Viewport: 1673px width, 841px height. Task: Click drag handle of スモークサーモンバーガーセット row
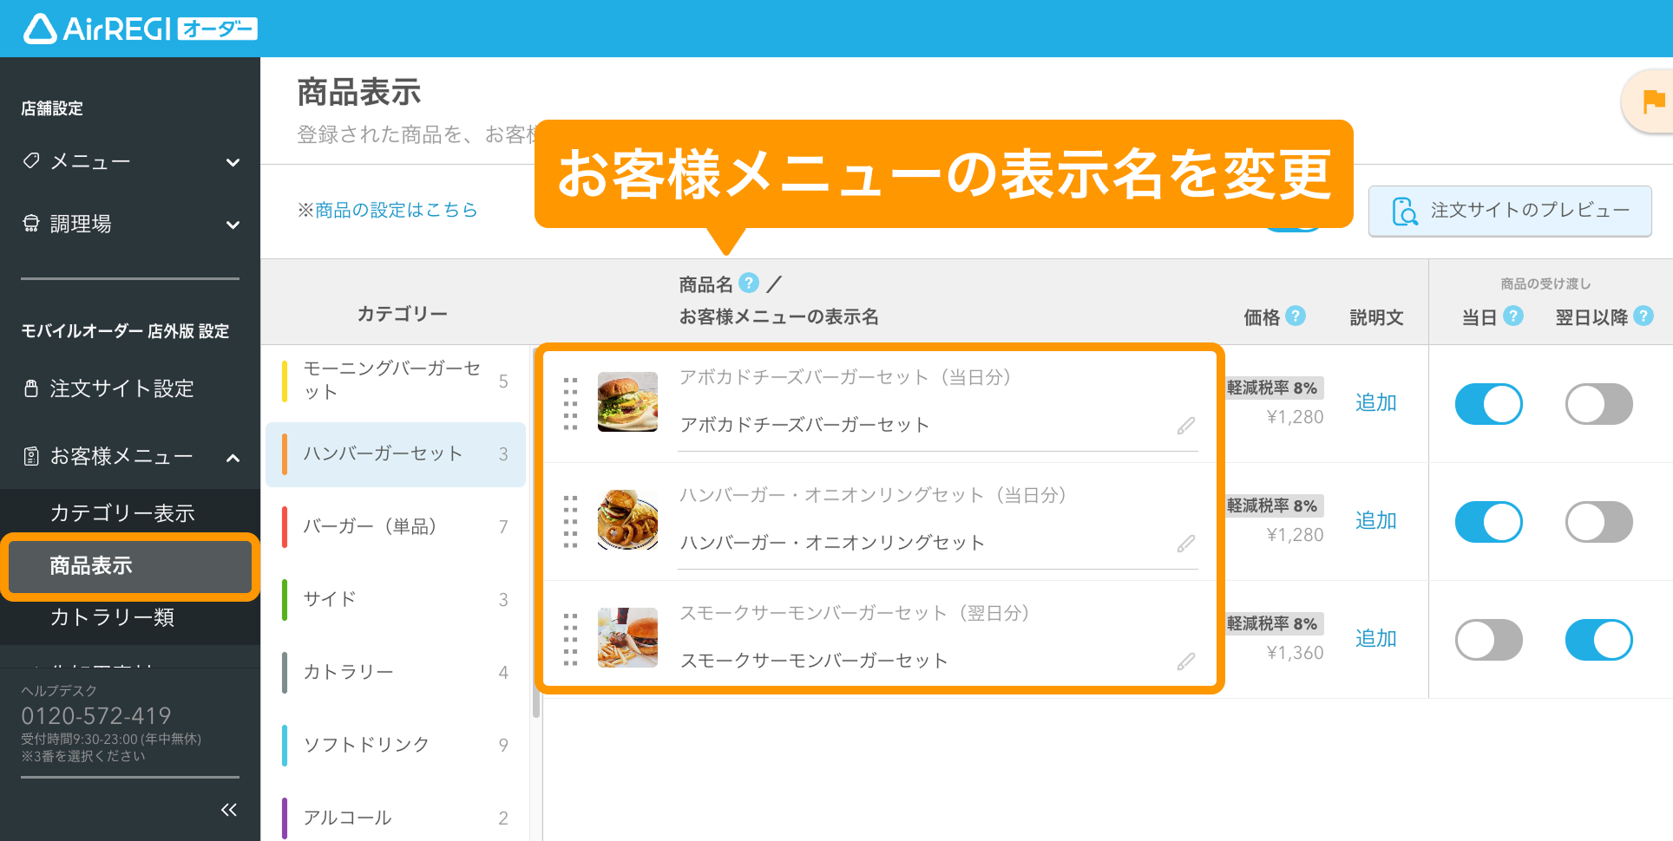[570, 639]
